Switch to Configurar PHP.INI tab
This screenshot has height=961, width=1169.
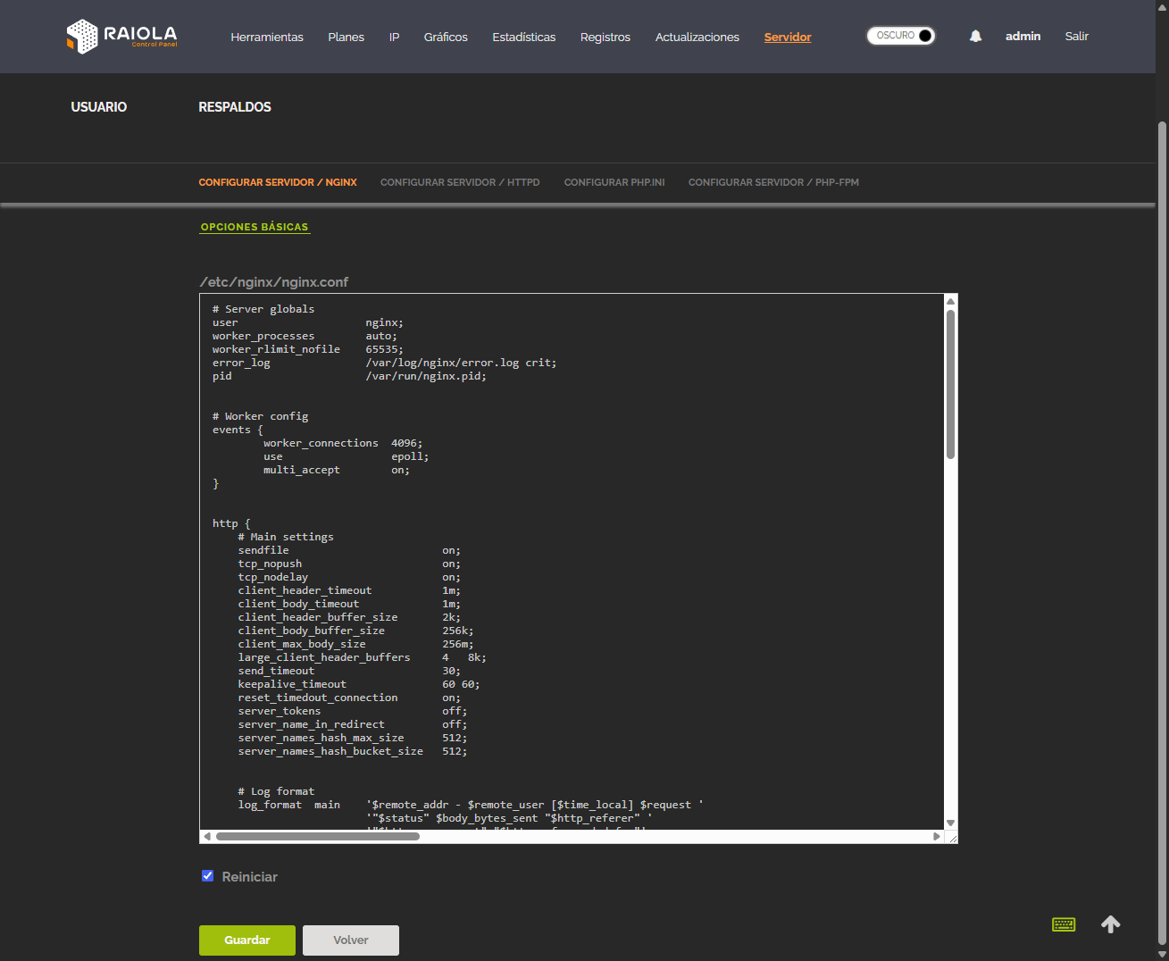click(x=614, y=182)
